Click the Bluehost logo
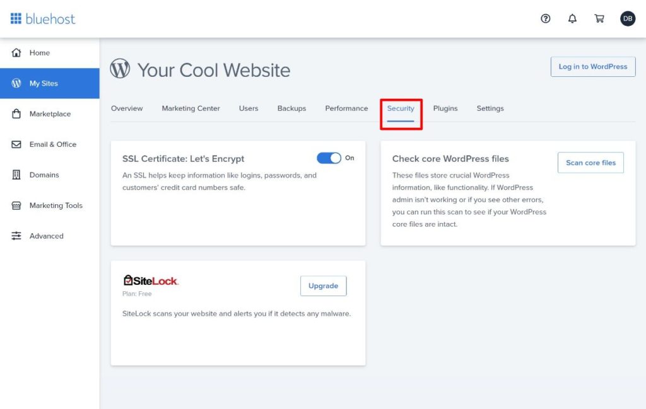 pyautogui.click(x=42, y=18)
